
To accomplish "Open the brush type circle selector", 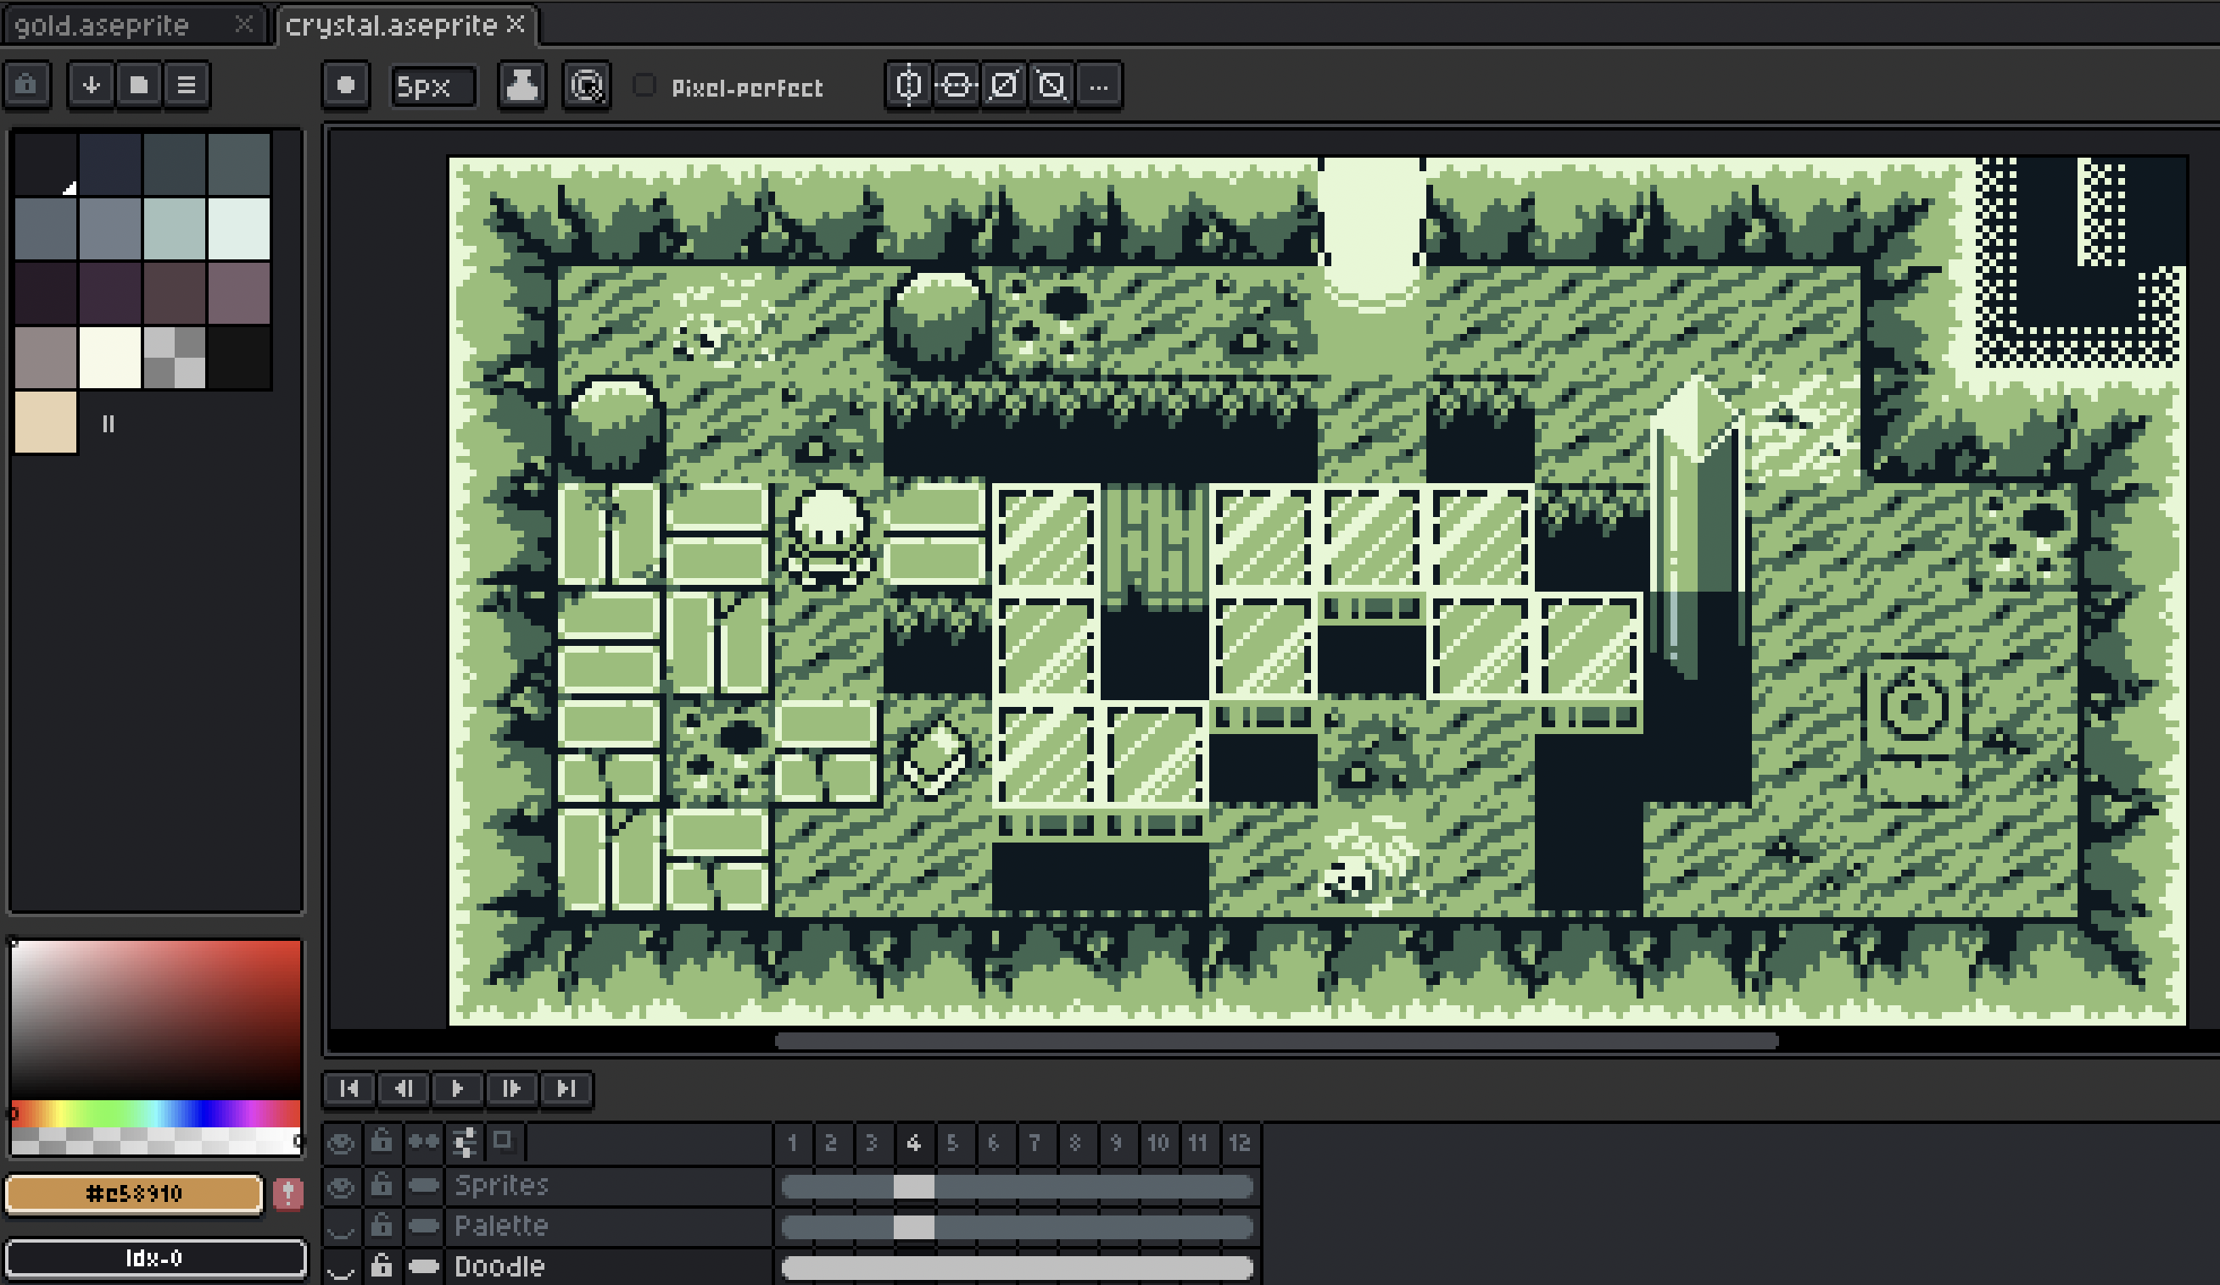I will pyautogui.click(x=345, y=86).
